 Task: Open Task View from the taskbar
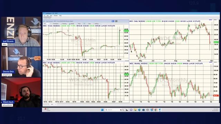tap(127, 110)
